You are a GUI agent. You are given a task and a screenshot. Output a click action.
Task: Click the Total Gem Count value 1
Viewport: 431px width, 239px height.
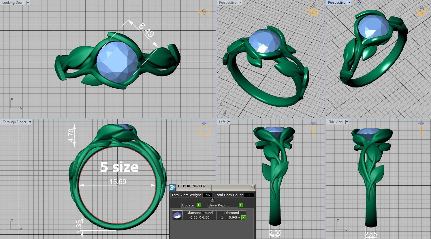click(x=249, y=195)
